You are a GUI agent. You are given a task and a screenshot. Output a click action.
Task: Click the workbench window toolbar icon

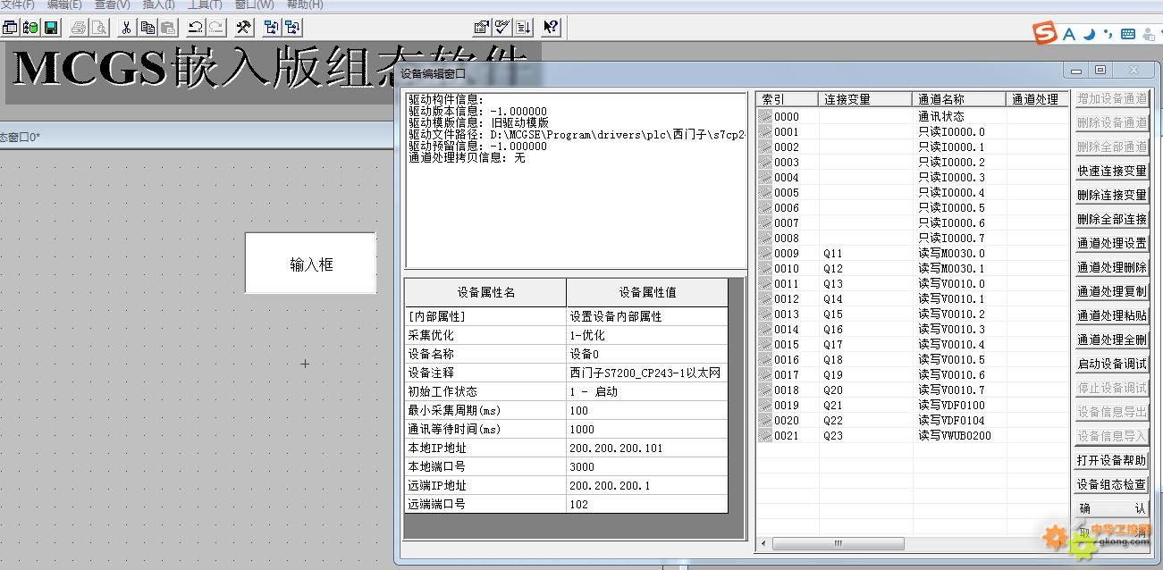(x=10, y=27)
